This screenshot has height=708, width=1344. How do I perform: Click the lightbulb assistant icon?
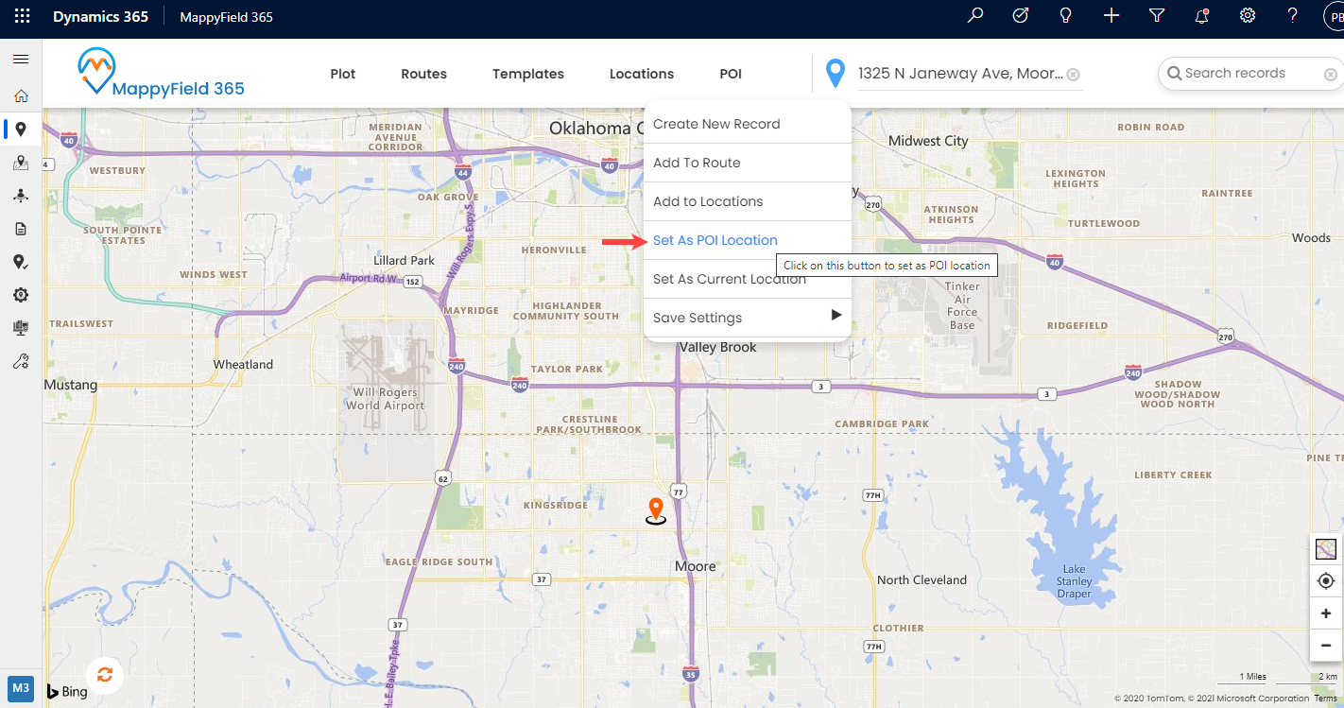pyautogui.click(x=1066, y=16)
